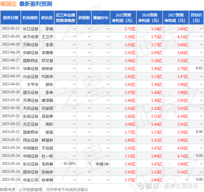Viewport: 204px width, 192px height.
Task: Click analyst name 何富丽
Action: pyautogui.click(x=47, y=108)
